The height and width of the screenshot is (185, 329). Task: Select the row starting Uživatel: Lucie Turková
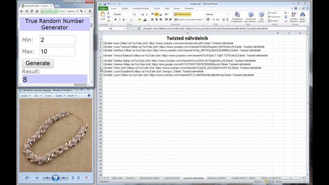187,47
